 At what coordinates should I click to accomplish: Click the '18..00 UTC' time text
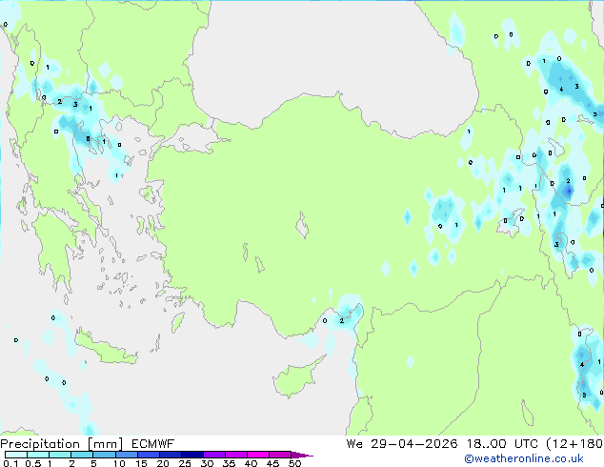click(502, 444)
